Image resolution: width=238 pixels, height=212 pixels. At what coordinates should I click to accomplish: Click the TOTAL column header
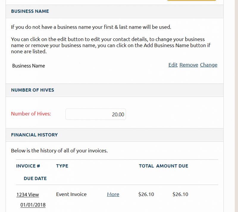[x=146, y=166]
